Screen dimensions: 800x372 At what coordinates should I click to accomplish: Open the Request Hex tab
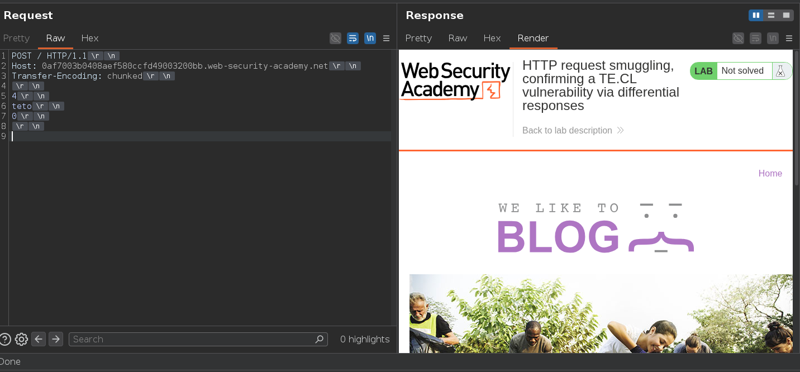[x=89, y=38]
